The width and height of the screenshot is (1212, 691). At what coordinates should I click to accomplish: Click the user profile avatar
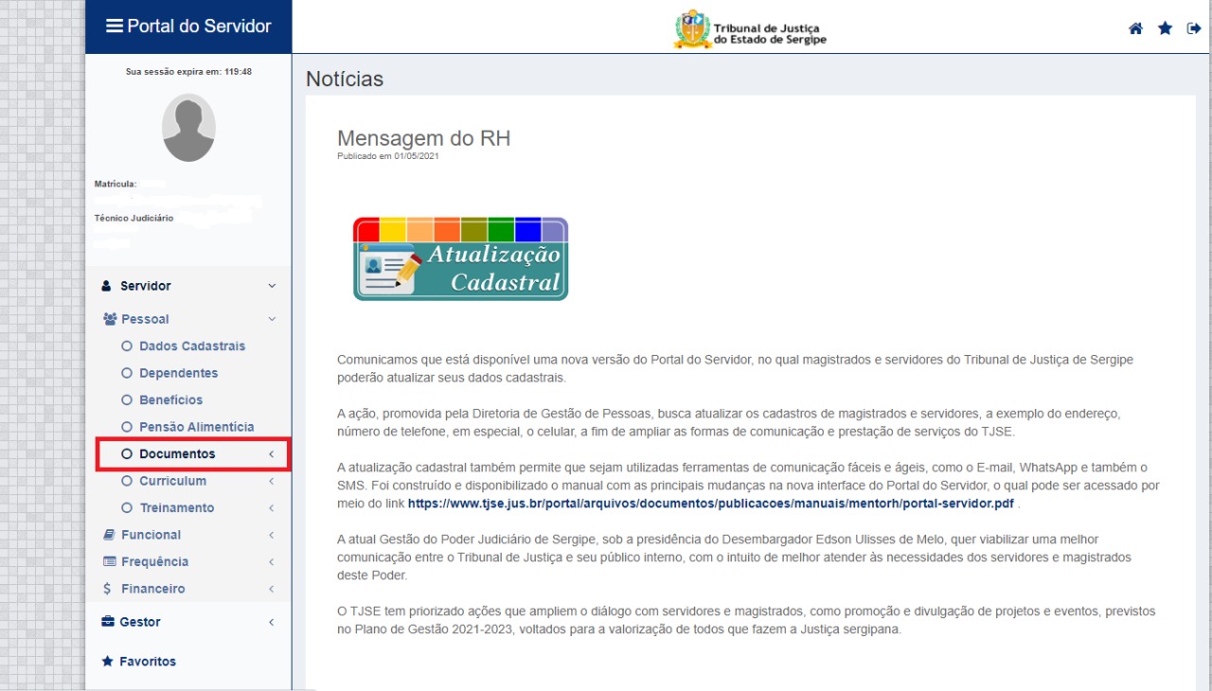(x=188, y=128)
